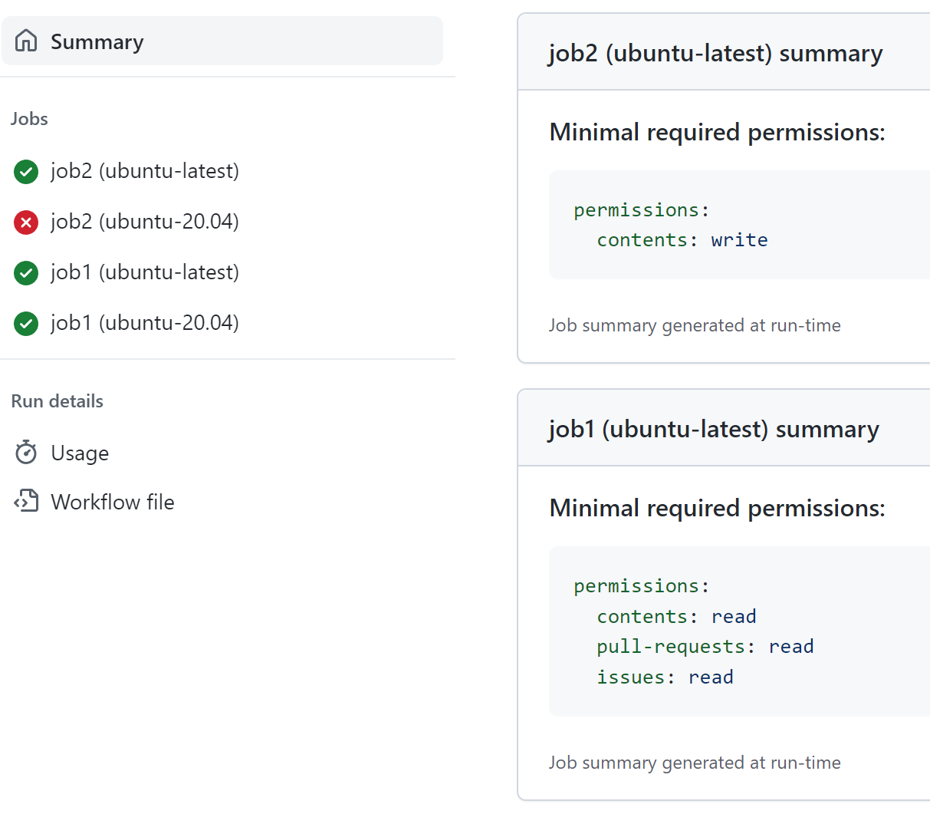View the Workflow file link
This screenshot has height=814, width=930.
[x=113, y=503]
